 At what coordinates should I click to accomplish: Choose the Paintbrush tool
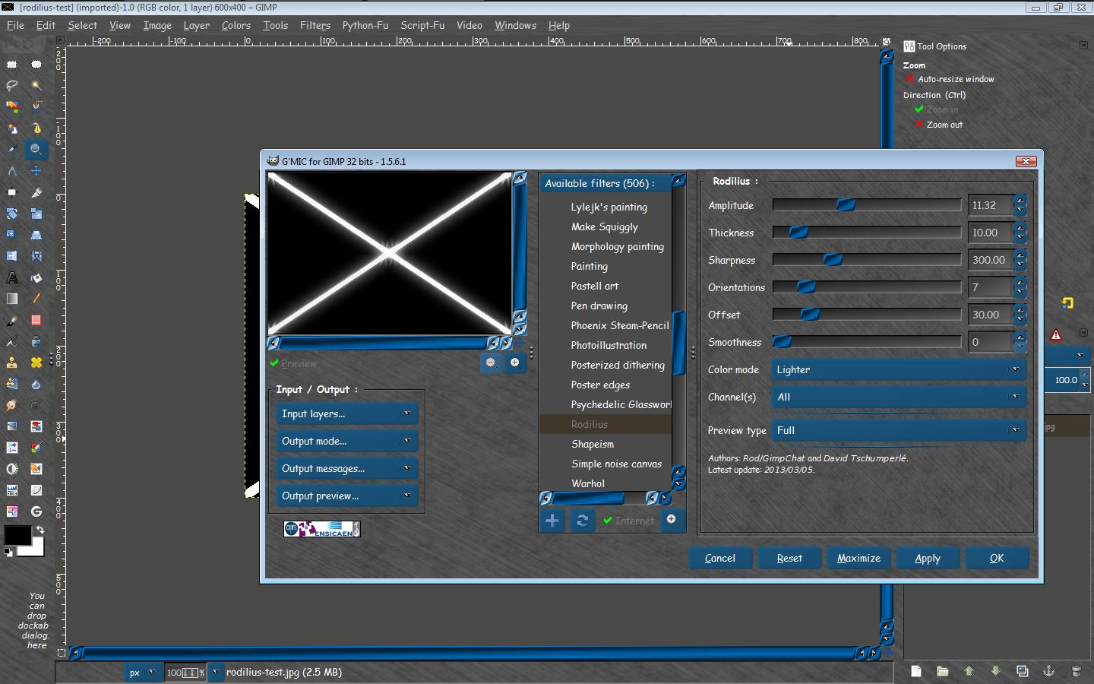12,320
